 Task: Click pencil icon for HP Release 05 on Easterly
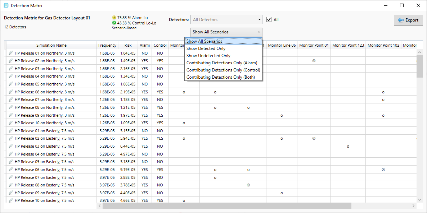point(11,162)
